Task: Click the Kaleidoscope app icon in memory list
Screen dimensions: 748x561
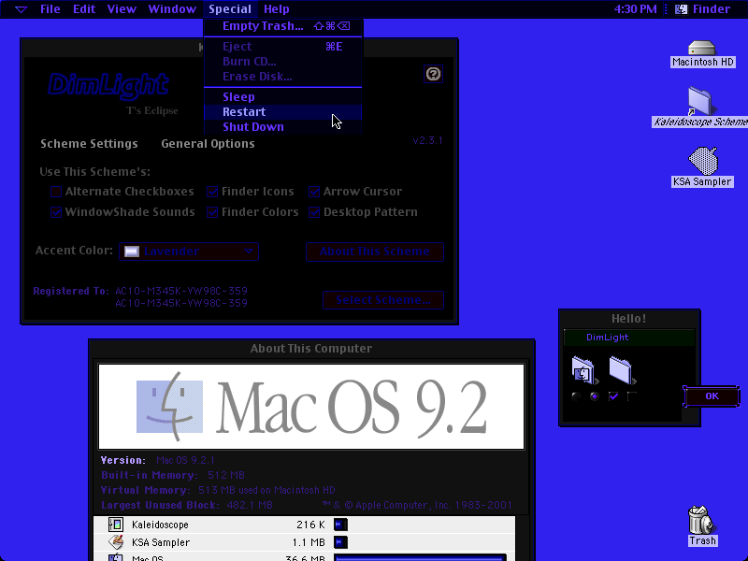Action: pyautogui.click(x=115, y=525)
